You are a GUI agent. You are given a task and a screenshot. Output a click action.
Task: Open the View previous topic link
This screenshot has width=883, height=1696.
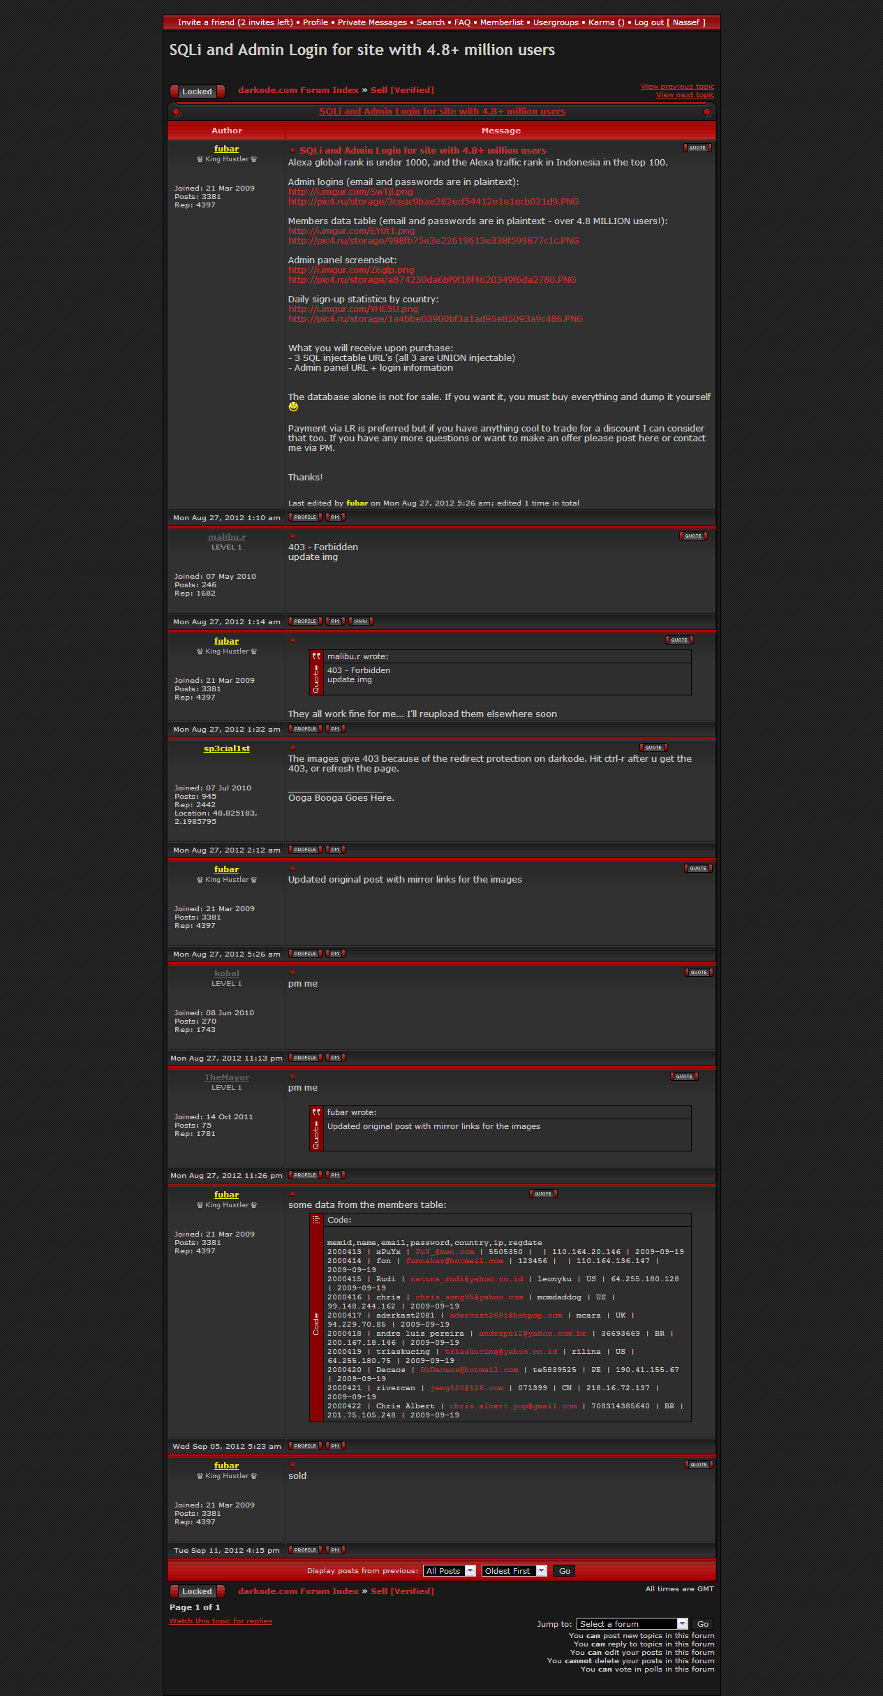point(677,87)
